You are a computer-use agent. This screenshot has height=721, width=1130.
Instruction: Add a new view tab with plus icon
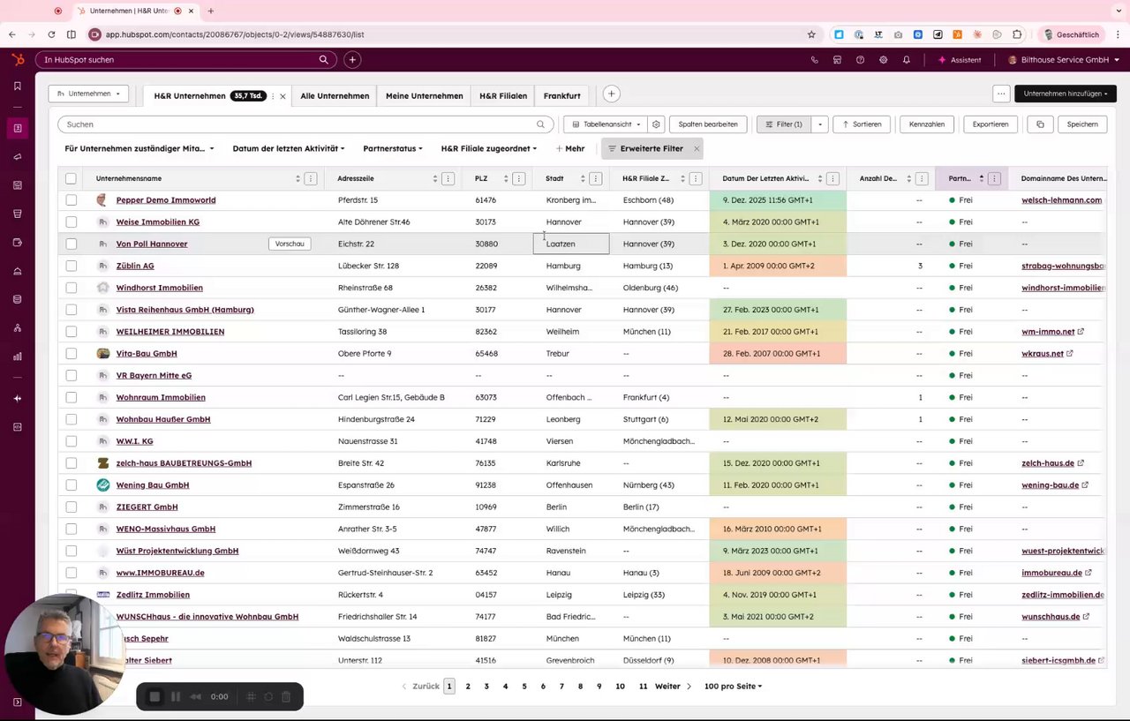click(611, 94)
